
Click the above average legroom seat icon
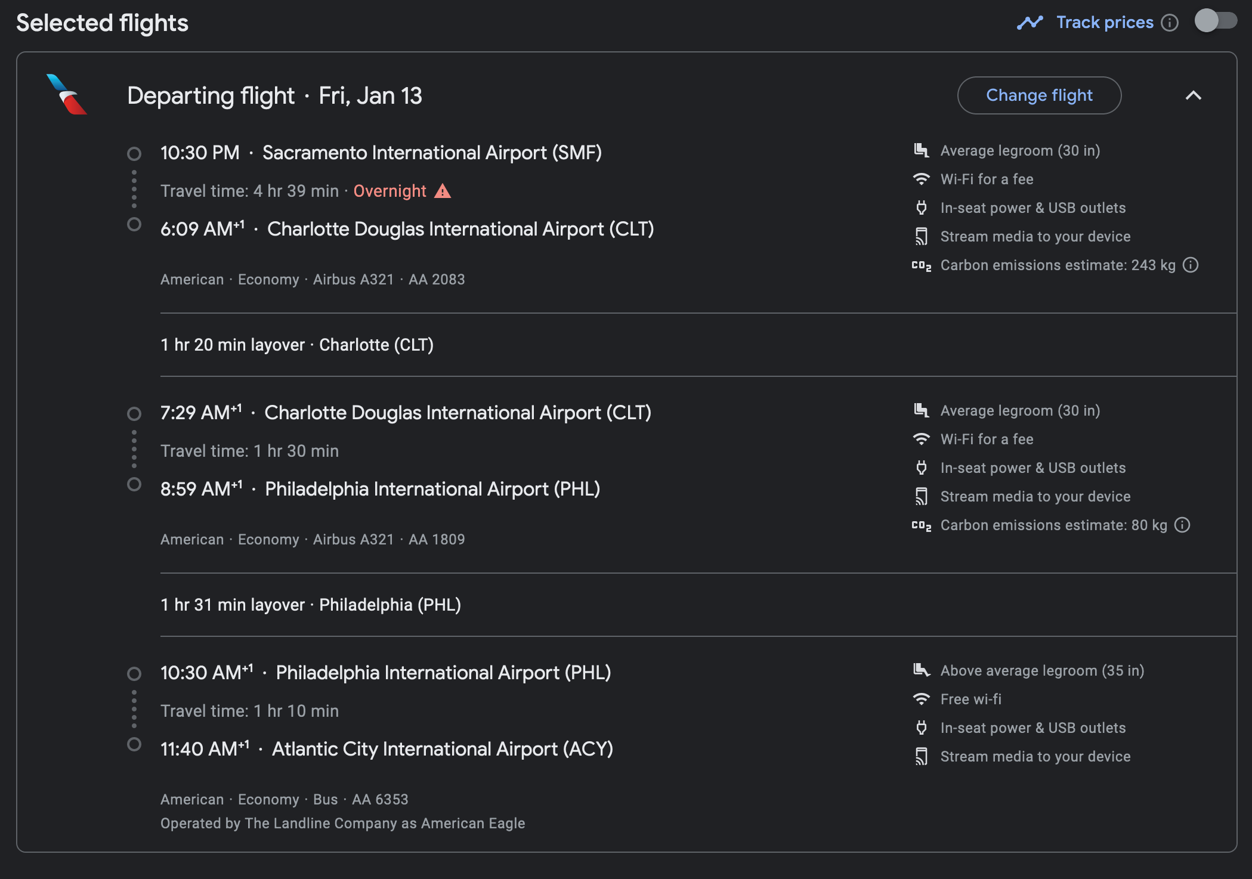click(922, 670)
